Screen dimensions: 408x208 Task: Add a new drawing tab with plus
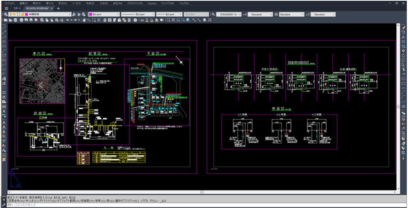tap(58, 8)
